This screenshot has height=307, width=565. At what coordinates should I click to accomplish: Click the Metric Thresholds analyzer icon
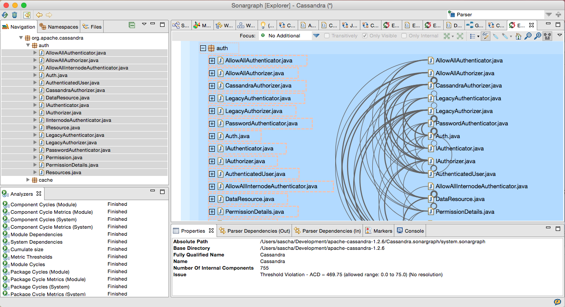[6, 257]
